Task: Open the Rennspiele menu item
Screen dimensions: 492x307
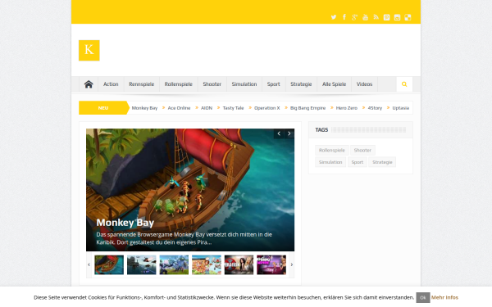Action: tap(142, 84)
